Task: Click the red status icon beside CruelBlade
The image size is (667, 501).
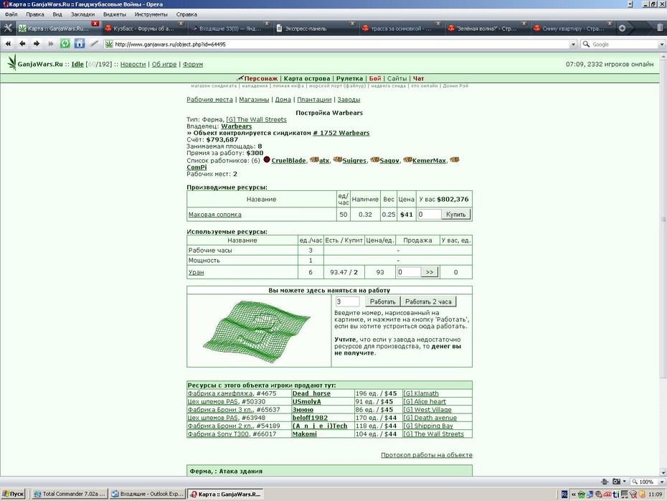Action: tap(267, 159)
